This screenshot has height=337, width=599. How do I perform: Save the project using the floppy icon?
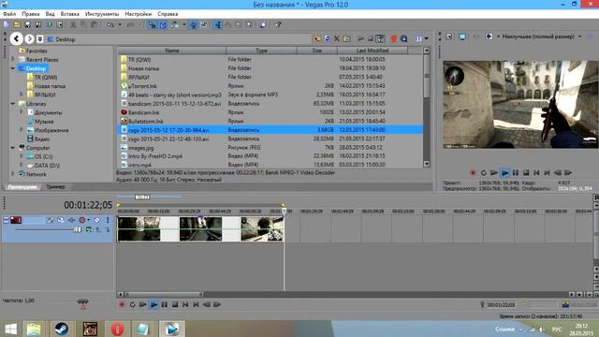(x=27, y=25)
